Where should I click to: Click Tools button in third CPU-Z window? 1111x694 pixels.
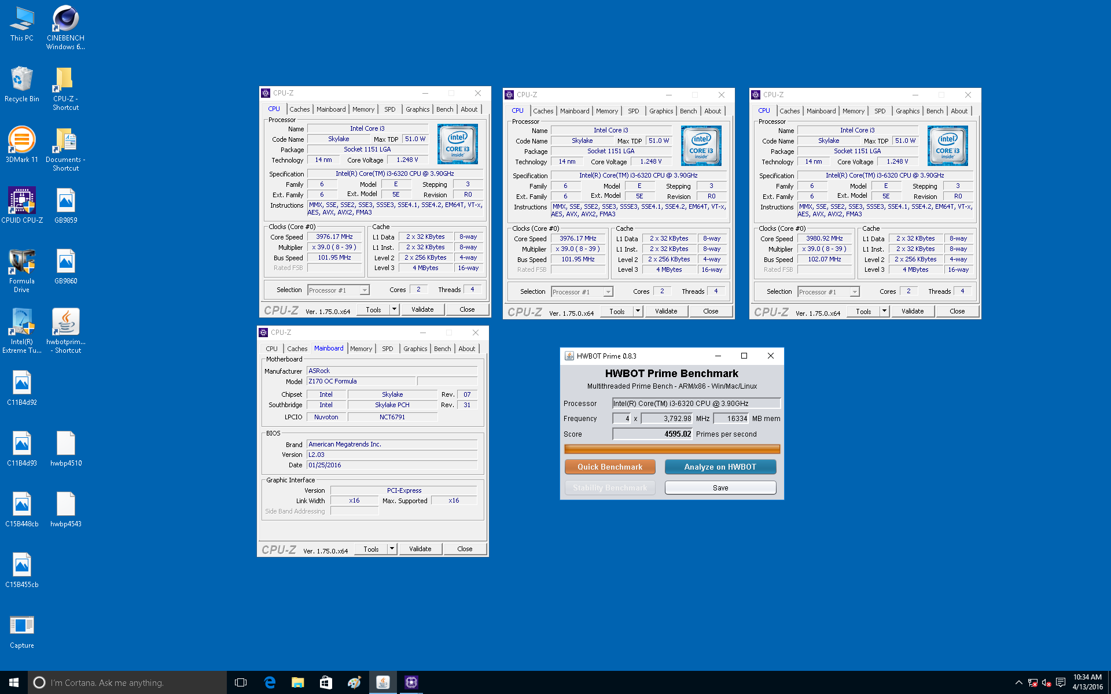coord(863,311)
